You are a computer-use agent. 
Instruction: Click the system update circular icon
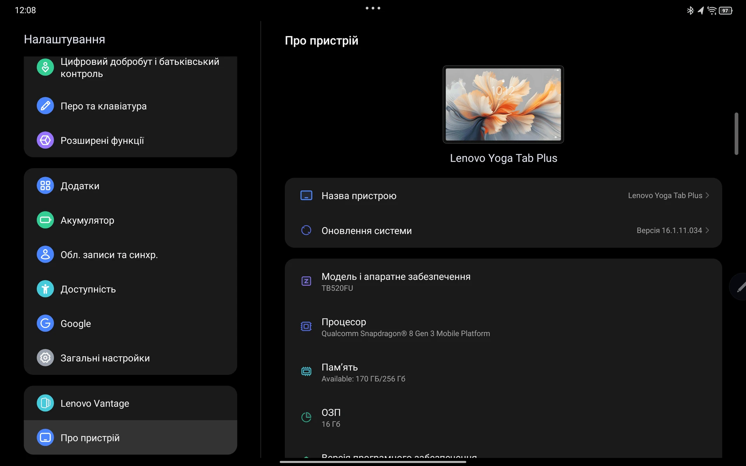tap(306, 230)
